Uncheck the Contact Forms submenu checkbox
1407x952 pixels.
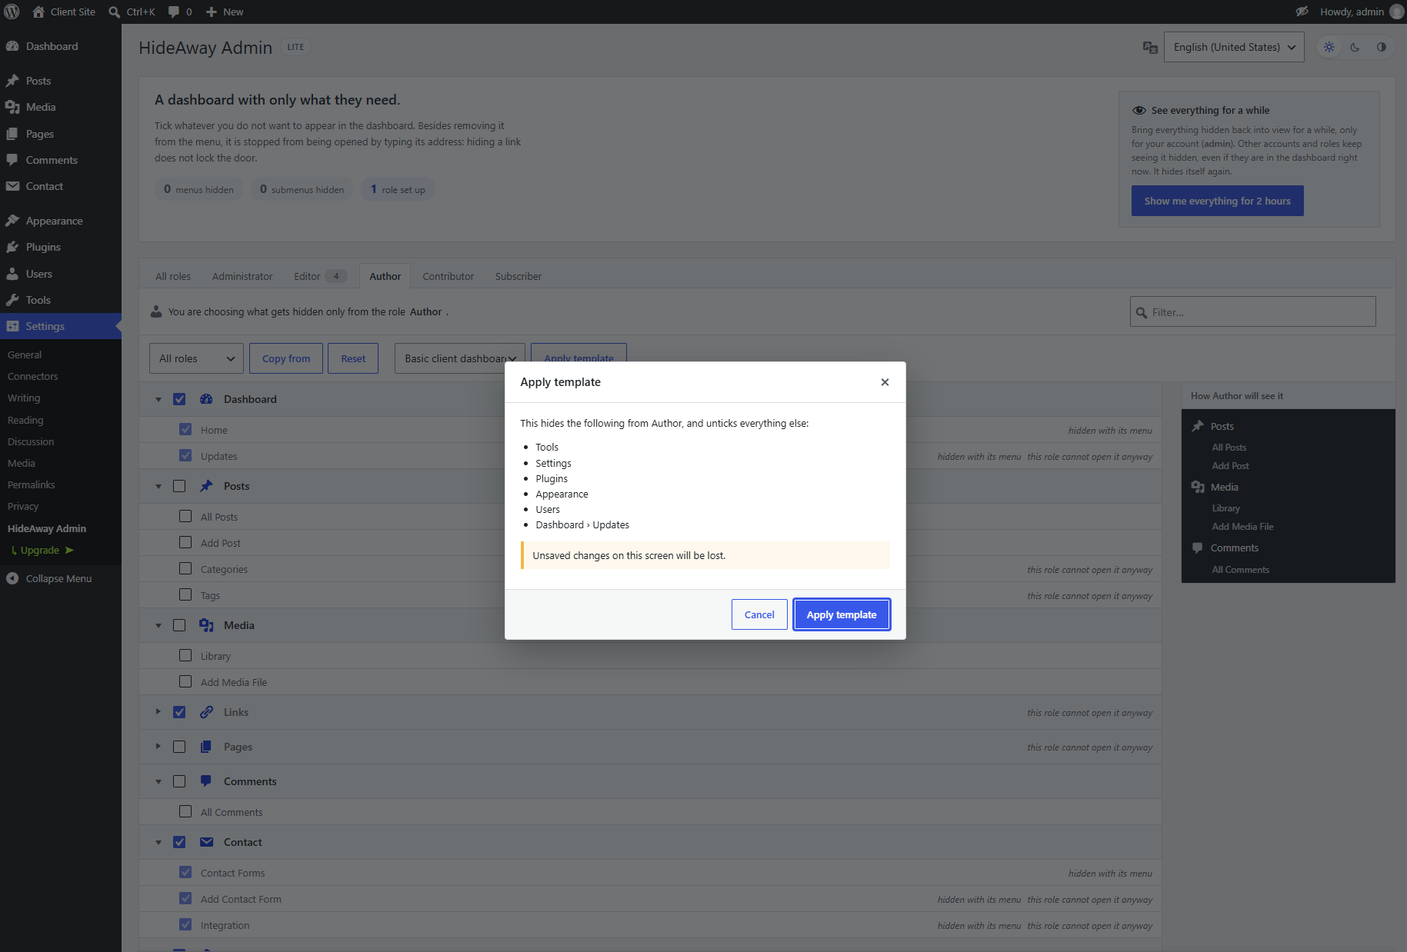[185, 872]
